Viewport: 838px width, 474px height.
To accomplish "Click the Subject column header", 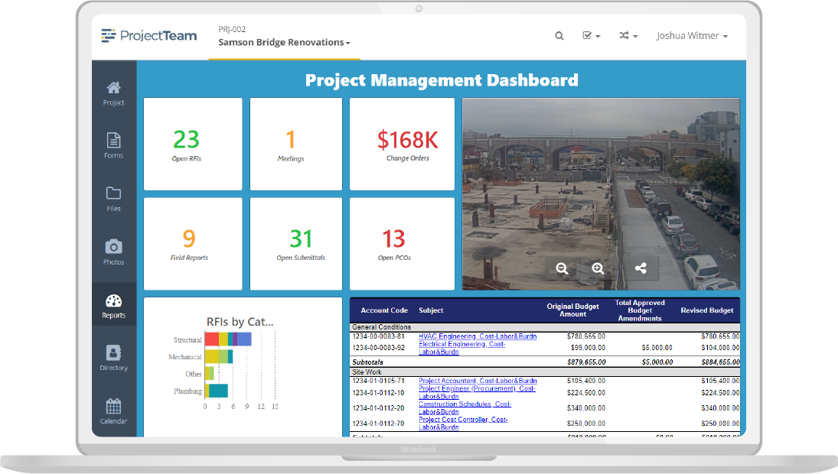I will [431, 310].
